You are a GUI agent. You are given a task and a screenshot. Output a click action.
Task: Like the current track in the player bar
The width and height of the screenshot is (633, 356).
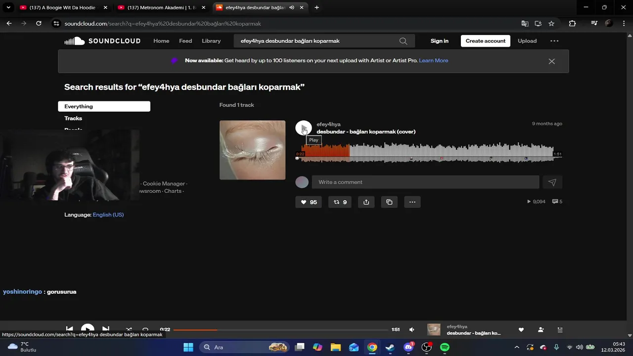521,330
